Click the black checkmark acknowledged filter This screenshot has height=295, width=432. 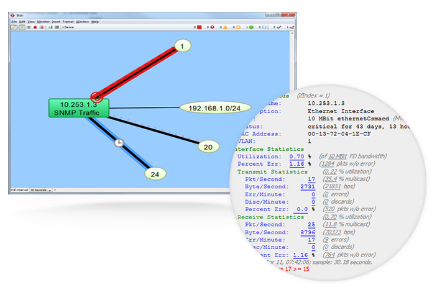coord(278,27)
